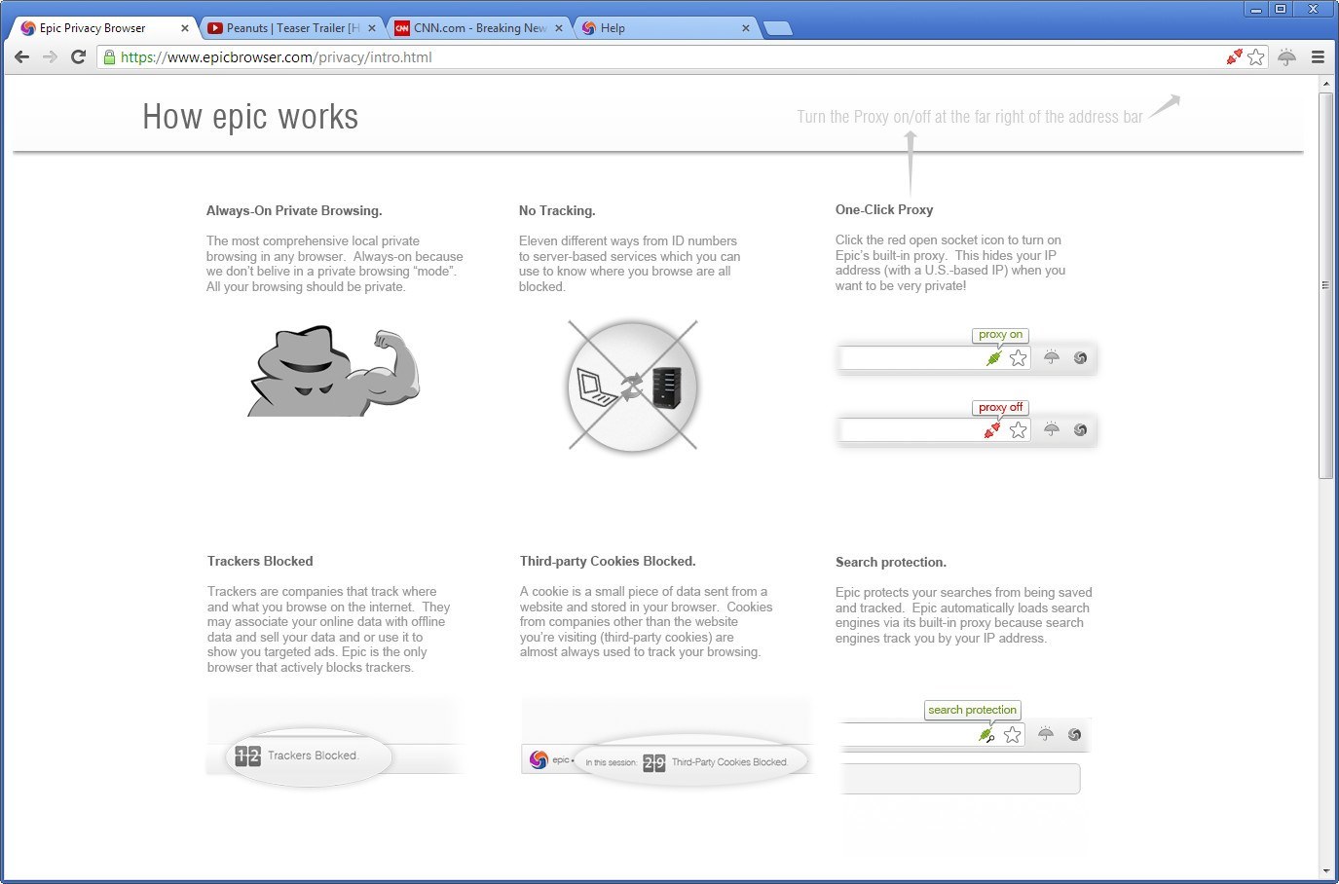Click the browser back arrow button
1339x884 pixels.
coord(21,57)
